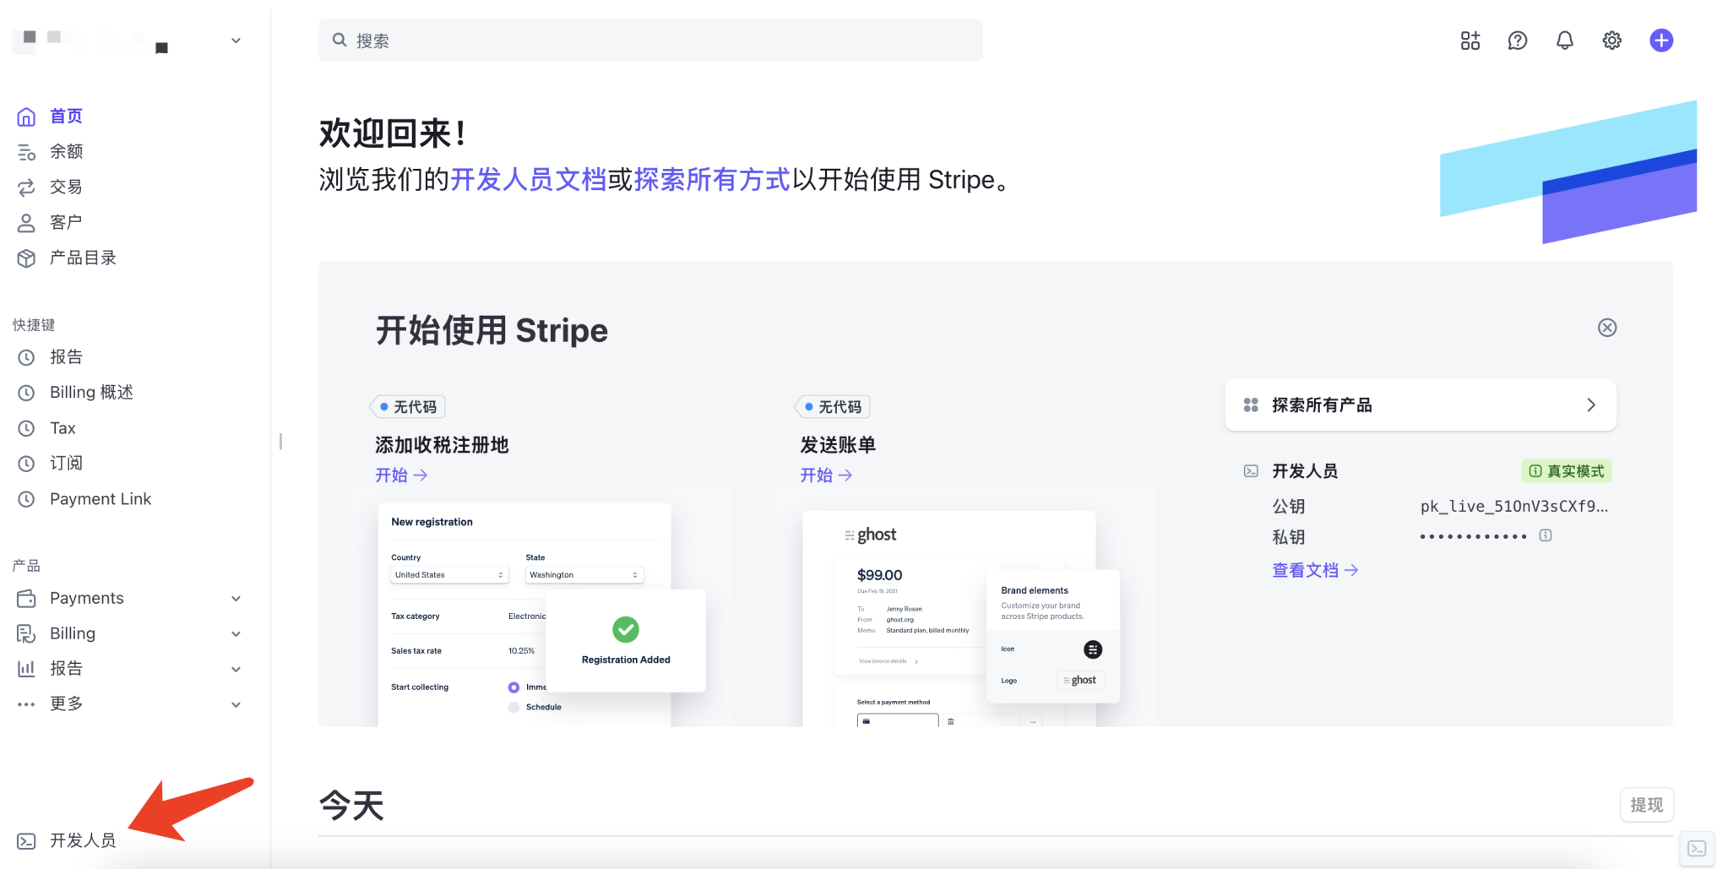Click into the 搜索 input field

650,41
